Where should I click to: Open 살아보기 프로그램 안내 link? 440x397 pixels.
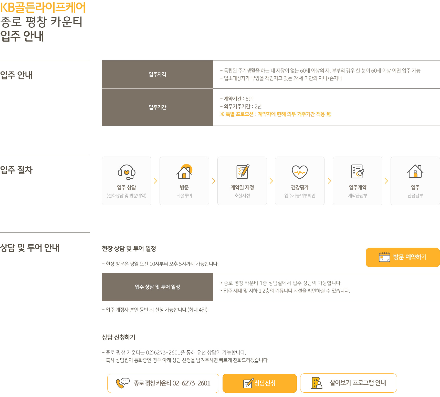point(348,383)
